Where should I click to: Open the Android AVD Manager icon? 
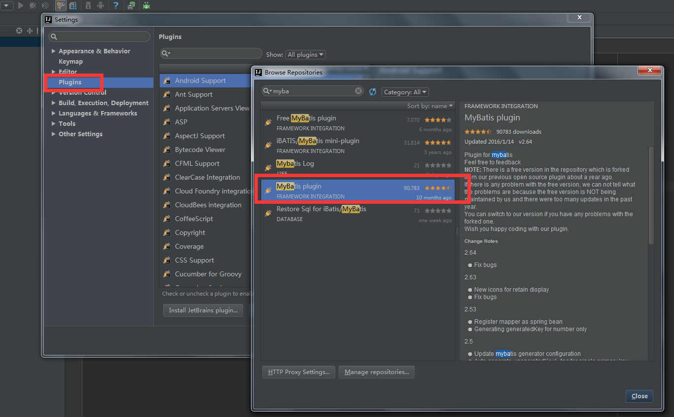point(101,5)
